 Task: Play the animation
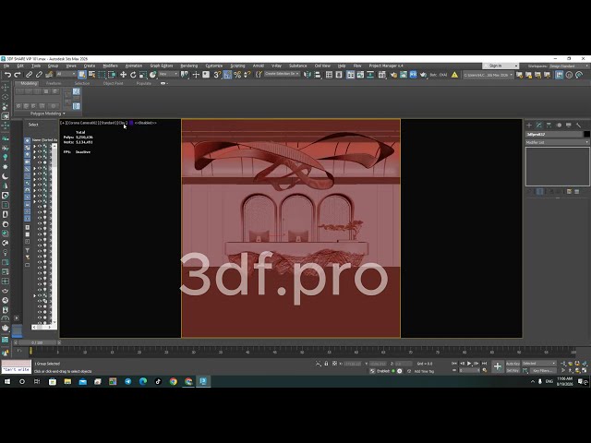469,364
